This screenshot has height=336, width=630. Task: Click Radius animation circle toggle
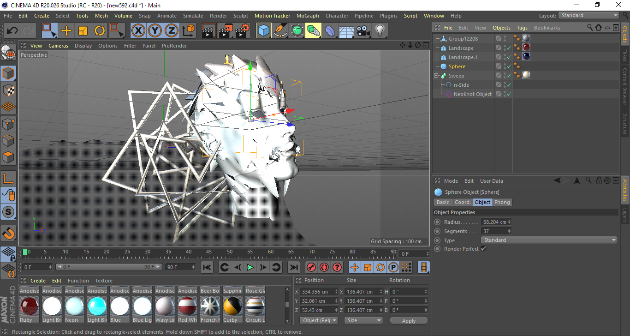coord(437,222)
